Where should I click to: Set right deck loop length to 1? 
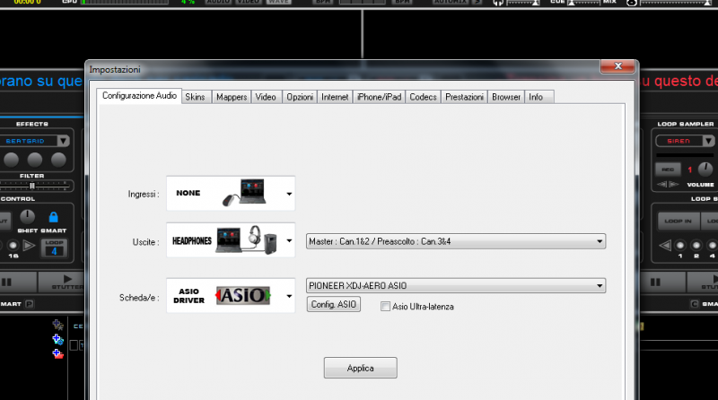(x=680, y=246)
